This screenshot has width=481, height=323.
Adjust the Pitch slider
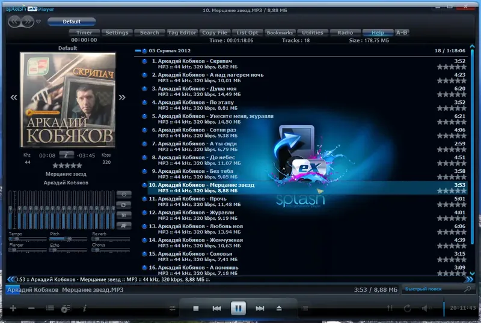pos(69,239)
